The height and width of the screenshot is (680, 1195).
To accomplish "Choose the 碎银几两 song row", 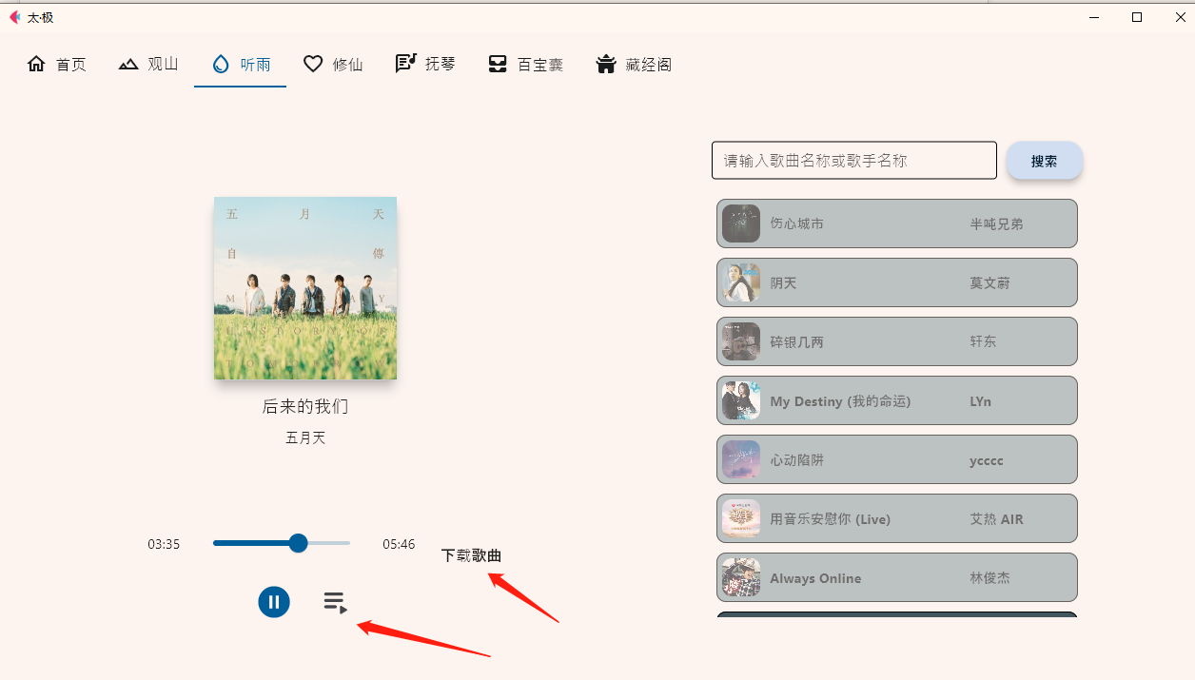I will tap(897, 341).
